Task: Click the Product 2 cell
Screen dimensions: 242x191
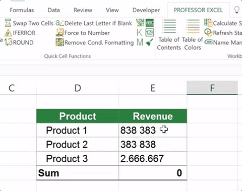Action: coord(78,144)
